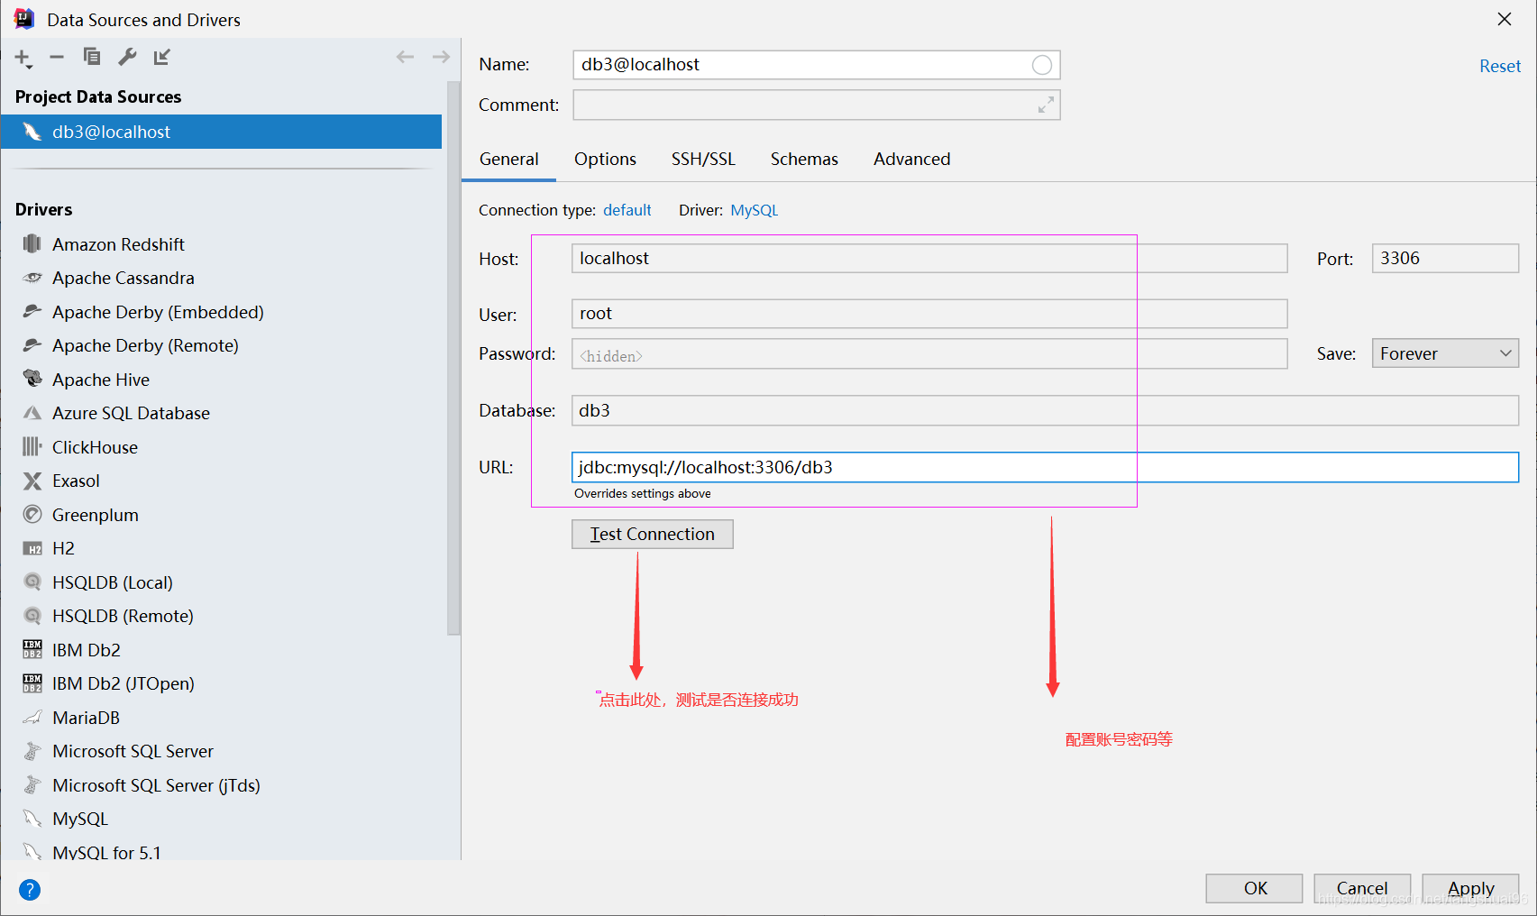Click the MySQL dolphin driver icon
This screenshot has height=916, width=1537.
pyautogui.click(x=32, y=819)
